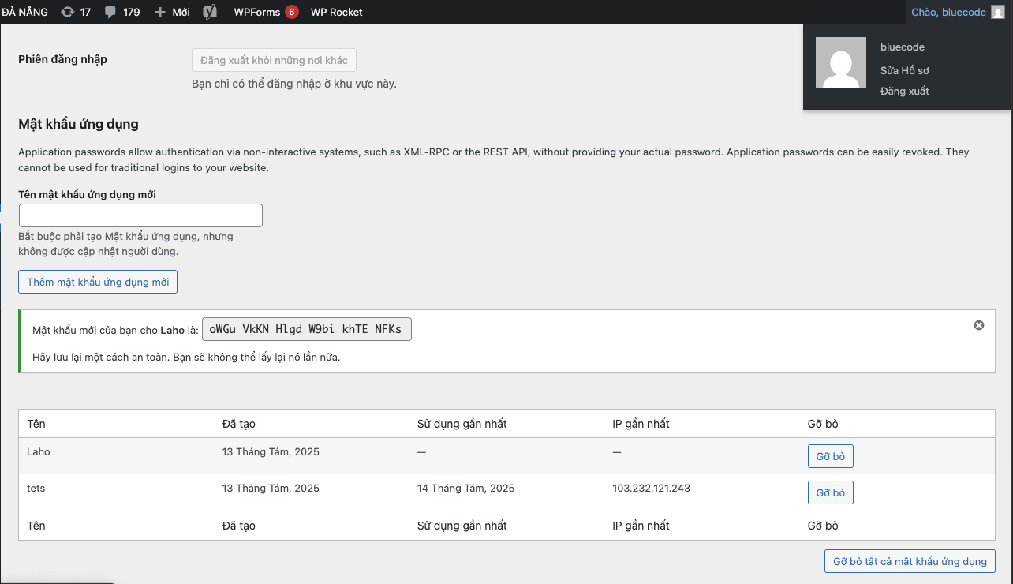Click the bottom IP gần nhất footer label
1013x584 pixels.
pos(641,526)
